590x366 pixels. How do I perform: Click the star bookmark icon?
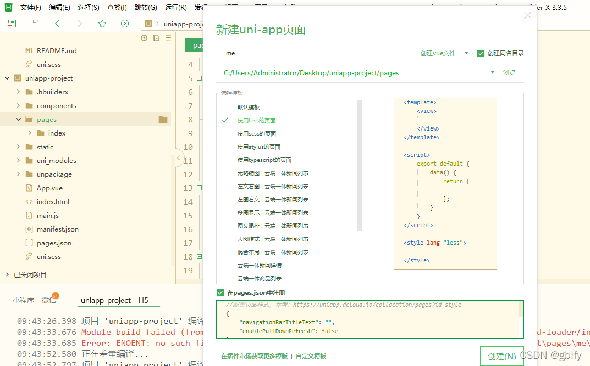[x=102, y=24]
